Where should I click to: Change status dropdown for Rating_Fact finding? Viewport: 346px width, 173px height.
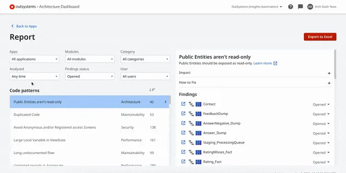tap(321, 162)
